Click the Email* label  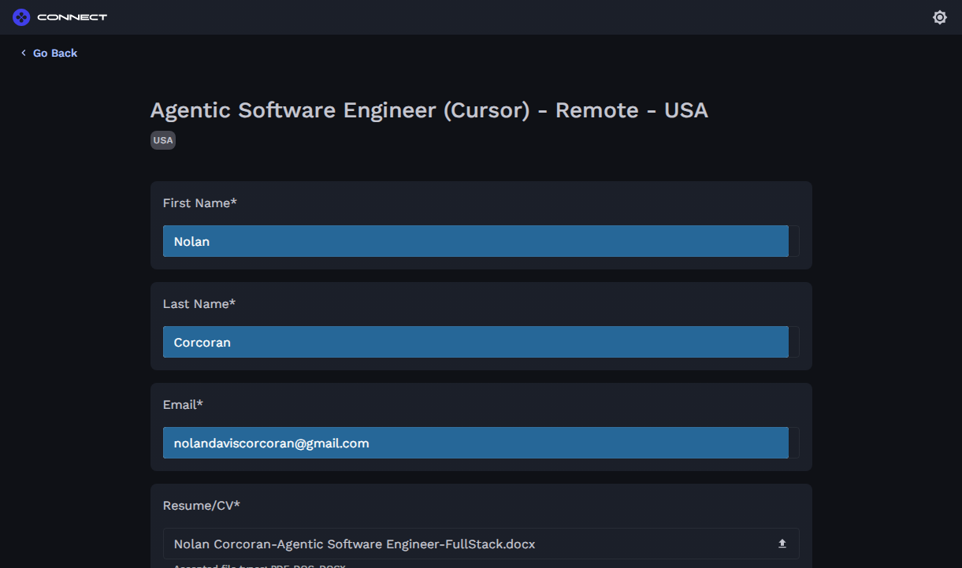coord(183,405)
